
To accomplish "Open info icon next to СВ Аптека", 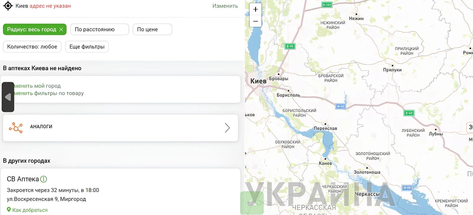I will [43, 179].
